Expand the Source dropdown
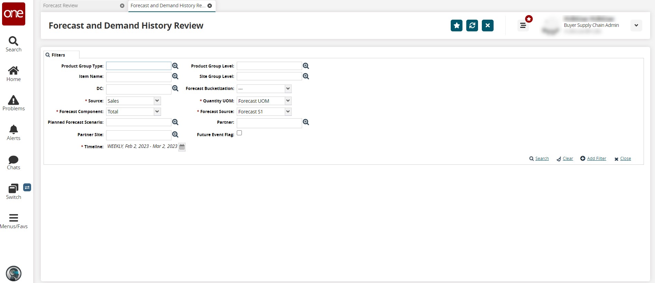 [x=157, y=101]
